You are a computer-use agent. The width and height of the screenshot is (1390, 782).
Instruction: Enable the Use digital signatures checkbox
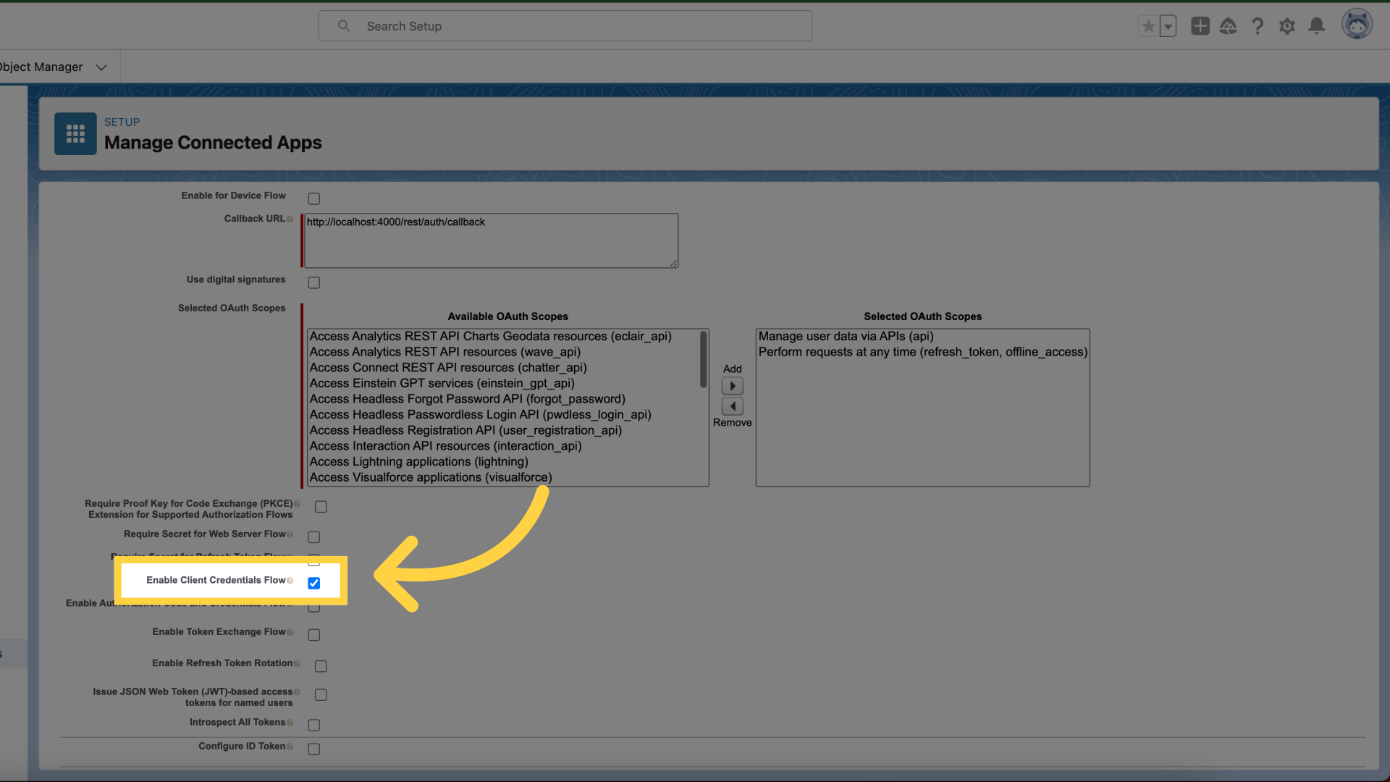coord(313,282)
